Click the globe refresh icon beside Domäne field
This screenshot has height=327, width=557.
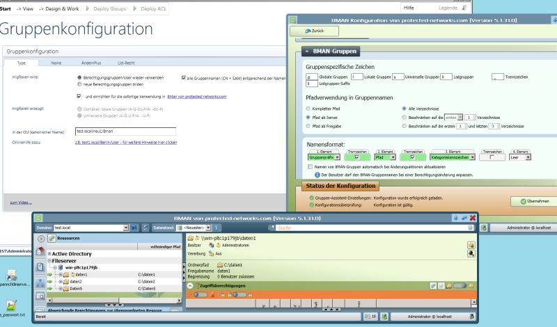pos(134,228)
